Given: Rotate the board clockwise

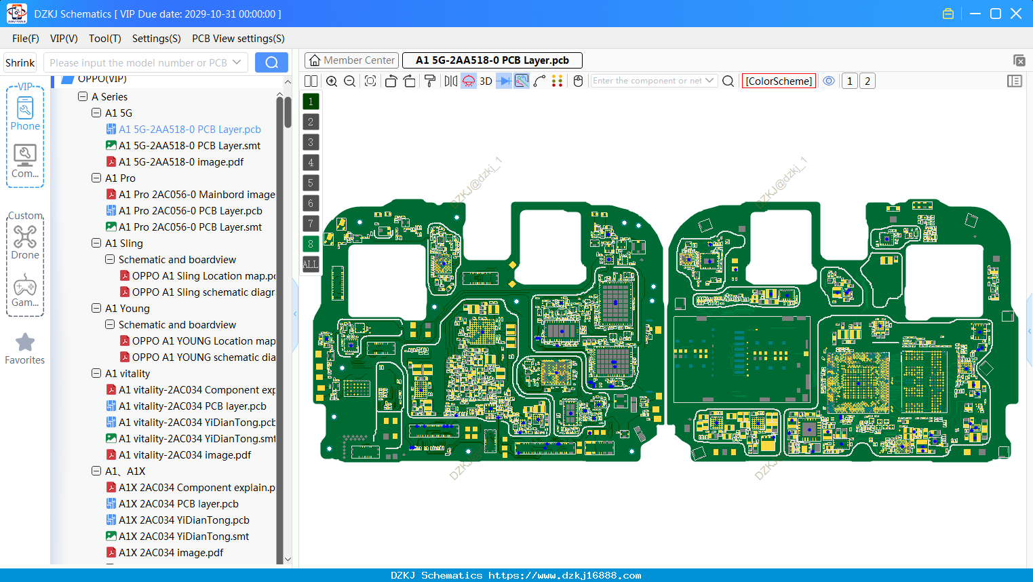Looking at the screenshot, I should click(x=410, y=81).
